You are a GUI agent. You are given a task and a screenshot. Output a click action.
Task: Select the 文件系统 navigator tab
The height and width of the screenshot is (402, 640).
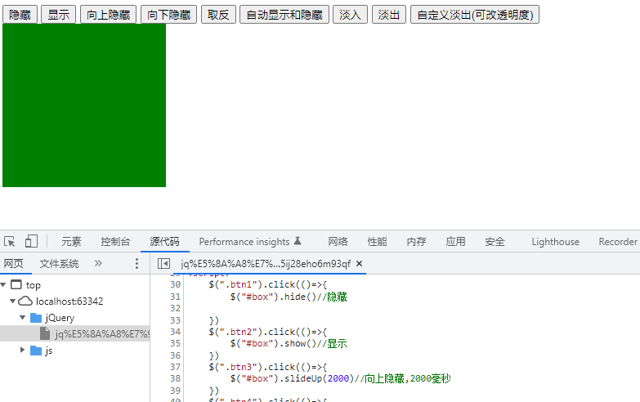(59, 264)
